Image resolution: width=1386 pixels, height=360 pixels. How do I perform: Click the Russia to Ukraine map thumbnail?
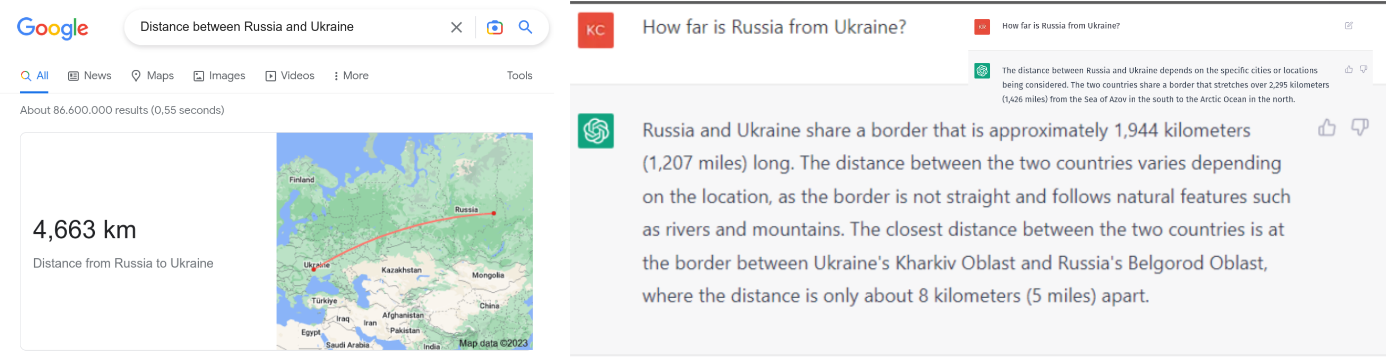[404, 241]
